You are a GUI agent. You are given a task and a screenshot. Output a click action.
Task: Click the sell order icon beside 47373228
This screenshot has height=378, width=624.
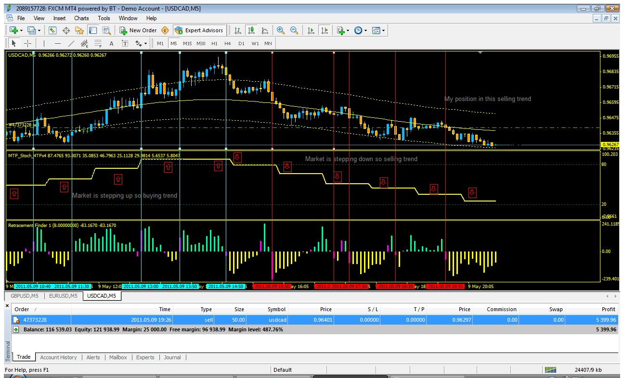16,319
